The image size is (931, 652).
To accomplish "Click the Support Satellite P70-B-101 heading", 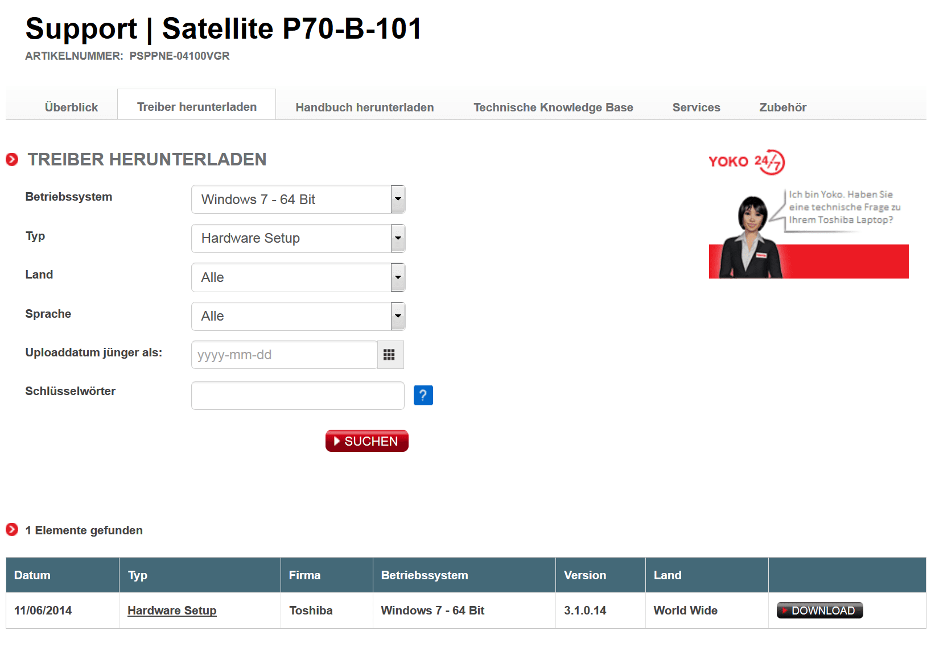I will (224, 28).
